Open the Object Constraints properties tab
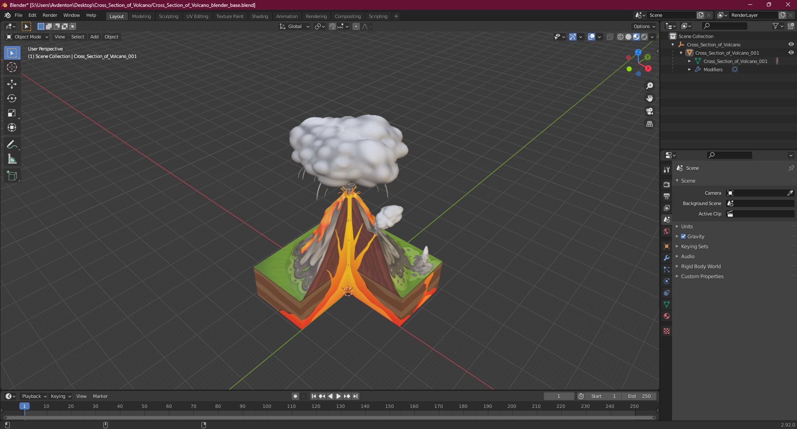797x429 pixels. pos(667,292)
